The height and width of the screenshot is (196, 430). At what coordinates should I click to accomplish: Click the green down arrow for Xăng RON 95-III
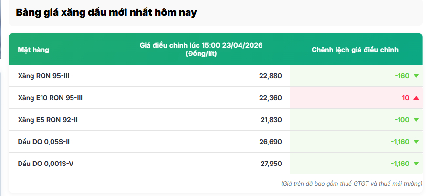(x=416, y=76)
